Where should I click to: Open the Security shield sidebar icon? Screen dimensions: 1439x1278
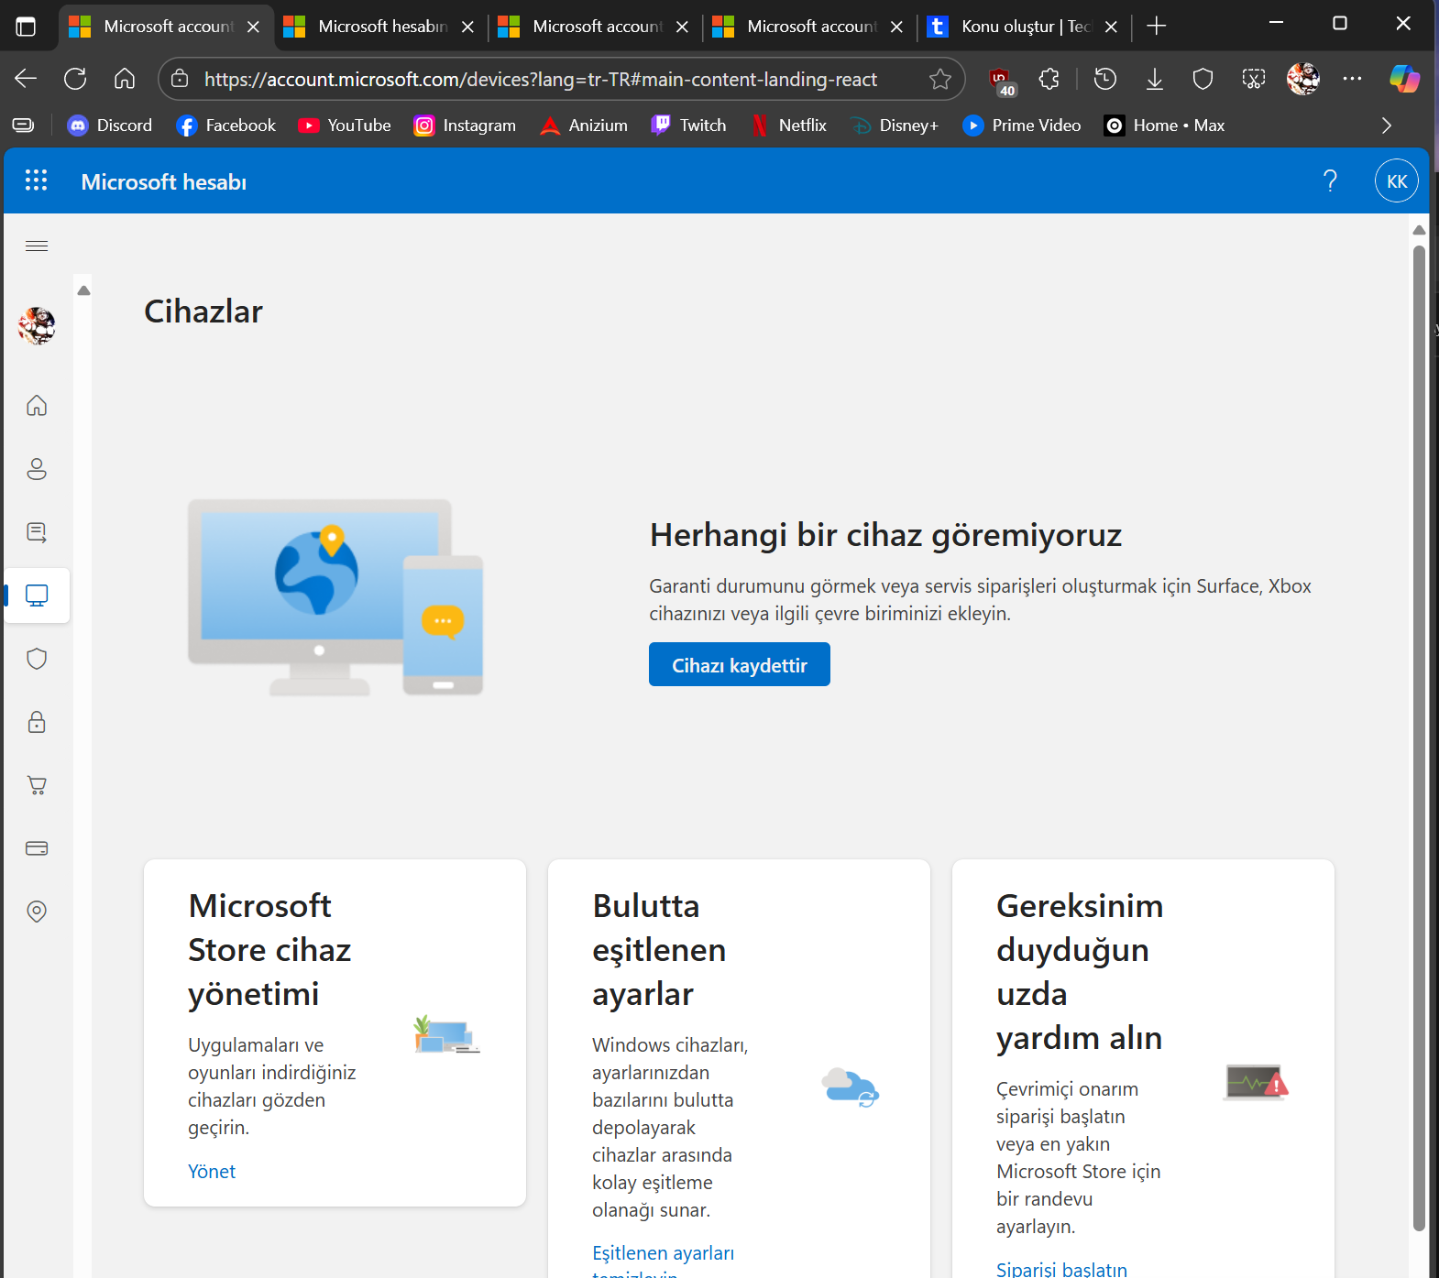click(x=37, y=659)
